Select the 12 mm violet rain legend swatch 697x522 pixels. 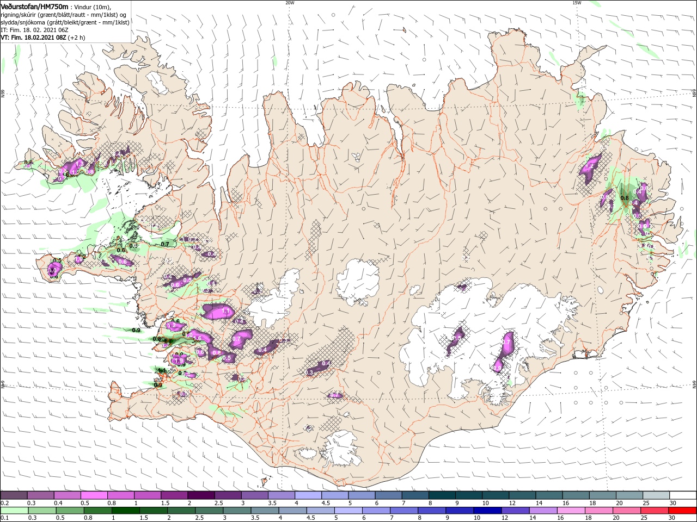pyautogui.click(x=514, y=511)
